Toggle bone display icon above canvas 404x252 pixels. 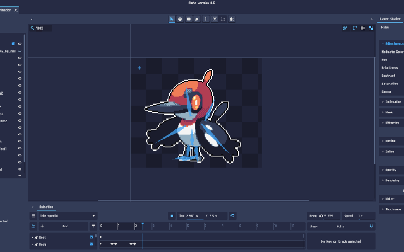[x=345, y=28]
